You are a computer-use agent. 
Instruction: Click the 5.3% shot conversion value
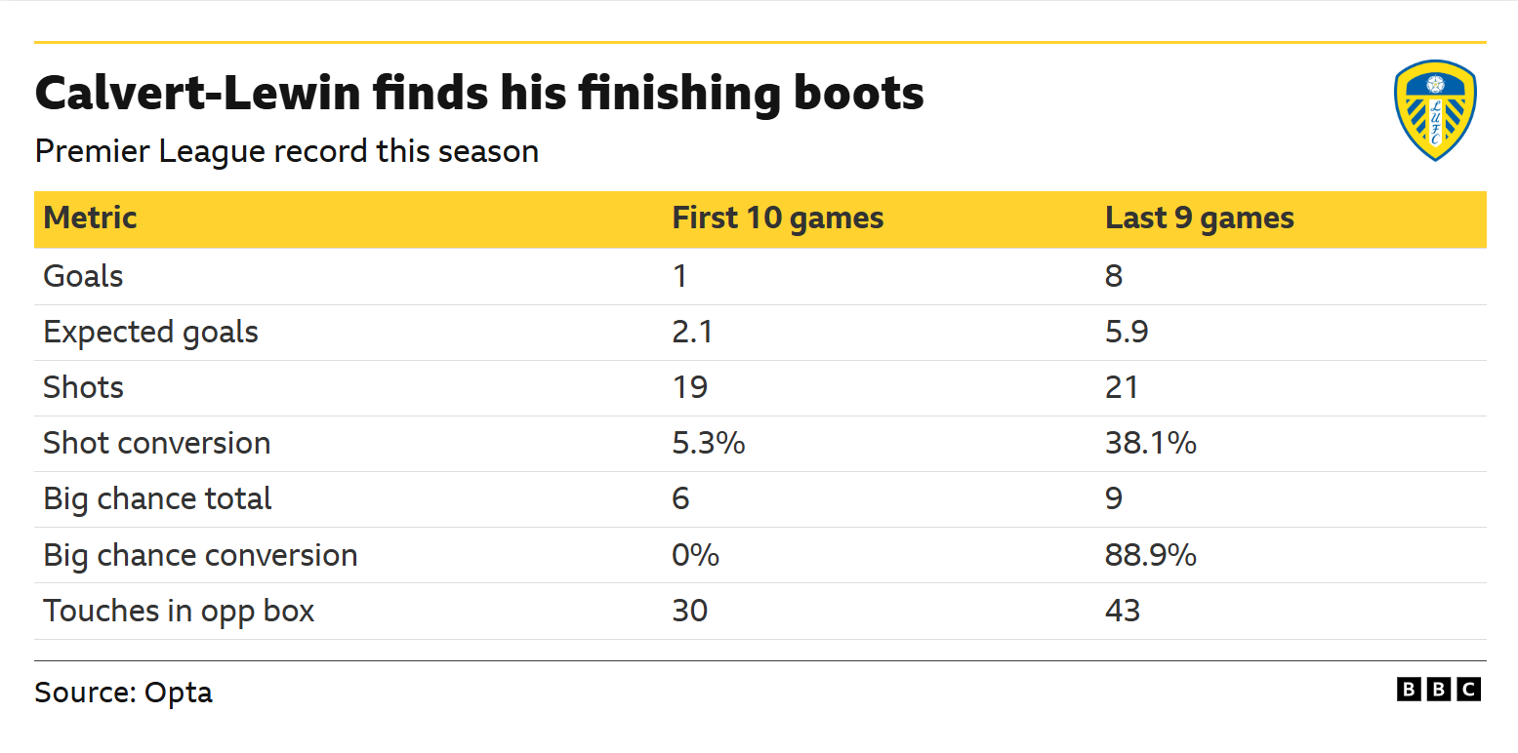[709, 444]
